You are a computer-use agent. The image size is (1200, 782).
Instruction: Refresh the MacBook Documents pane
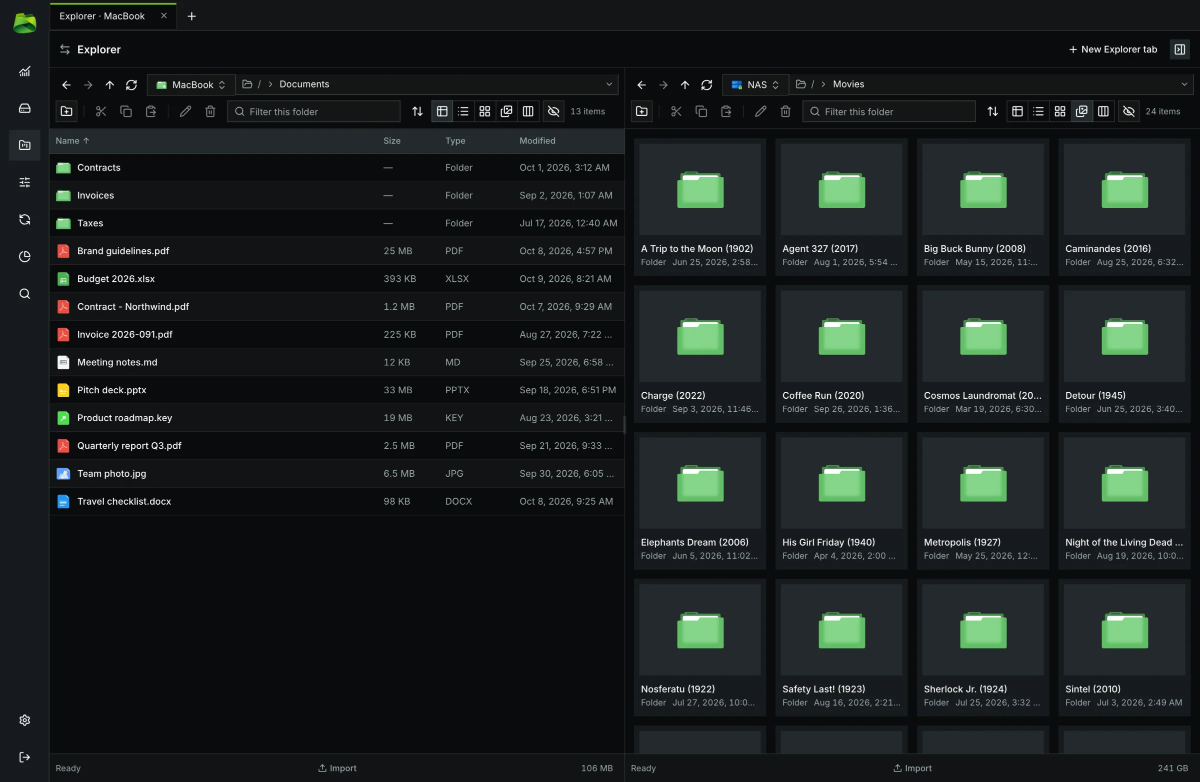[131, 84]
